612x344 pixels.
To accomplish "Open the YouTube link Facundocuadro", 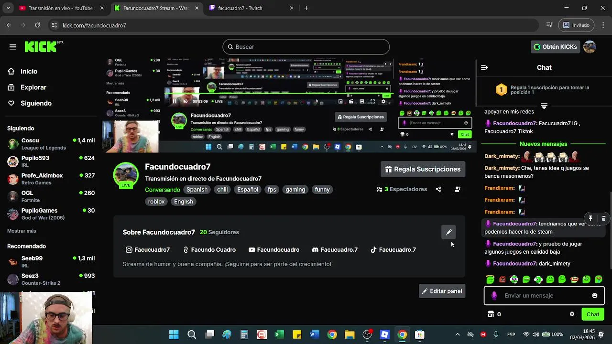I will 273,250.
